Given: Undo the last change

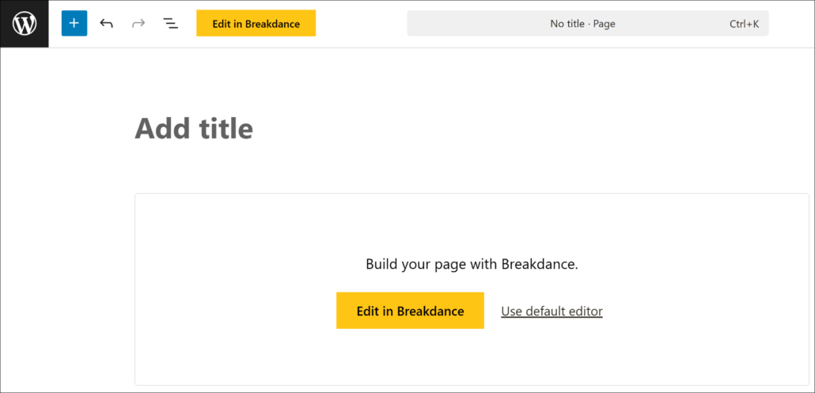Looking at the screenshot, I should 106,24.
